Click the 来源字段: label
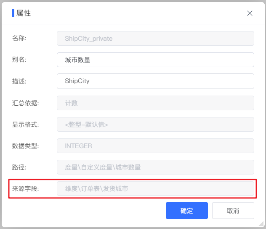This screenshot has height=229, width=266. pyautogui.click(x=25, y=189)
